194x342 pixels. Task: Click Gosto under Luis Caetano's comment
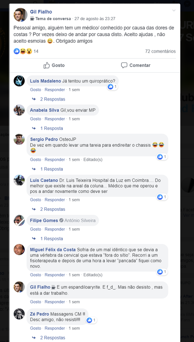pyautogui.click(x=35, y=200)
